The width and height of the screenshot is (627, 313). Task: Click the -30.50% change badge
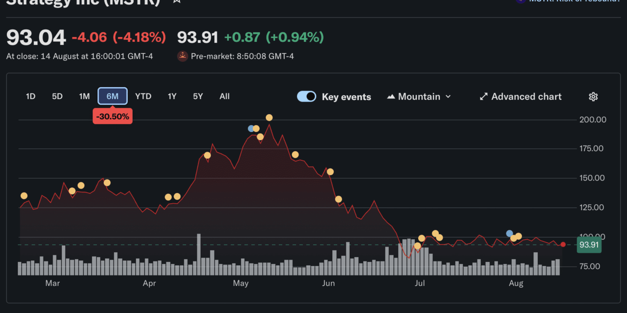[x=112, y=116]
